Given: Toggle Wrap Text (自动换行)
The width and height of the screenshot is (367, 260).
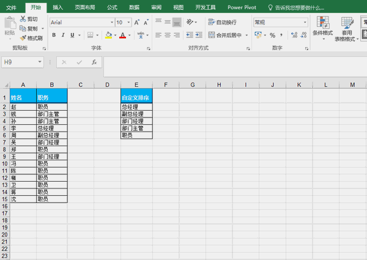Looking at the screenshot, I should 222,22.
